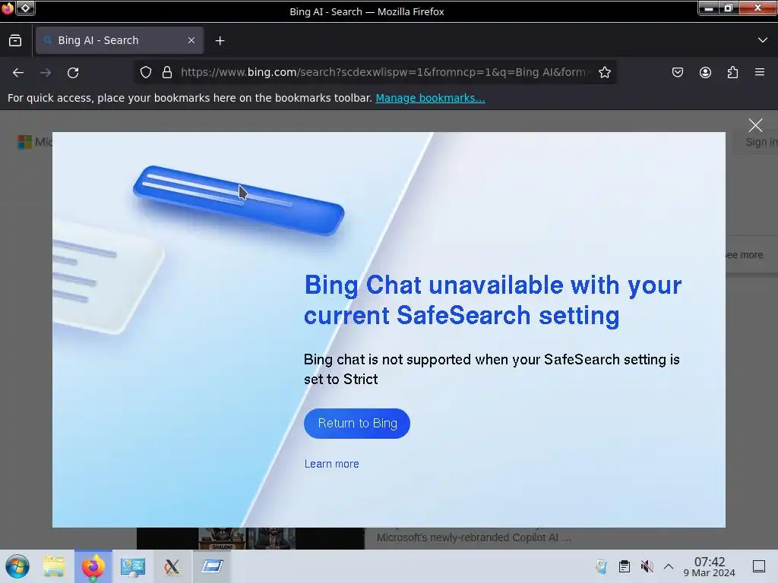Screen dimensions: 778x583
Task: Open a new tab
Action: coord(220,41)
